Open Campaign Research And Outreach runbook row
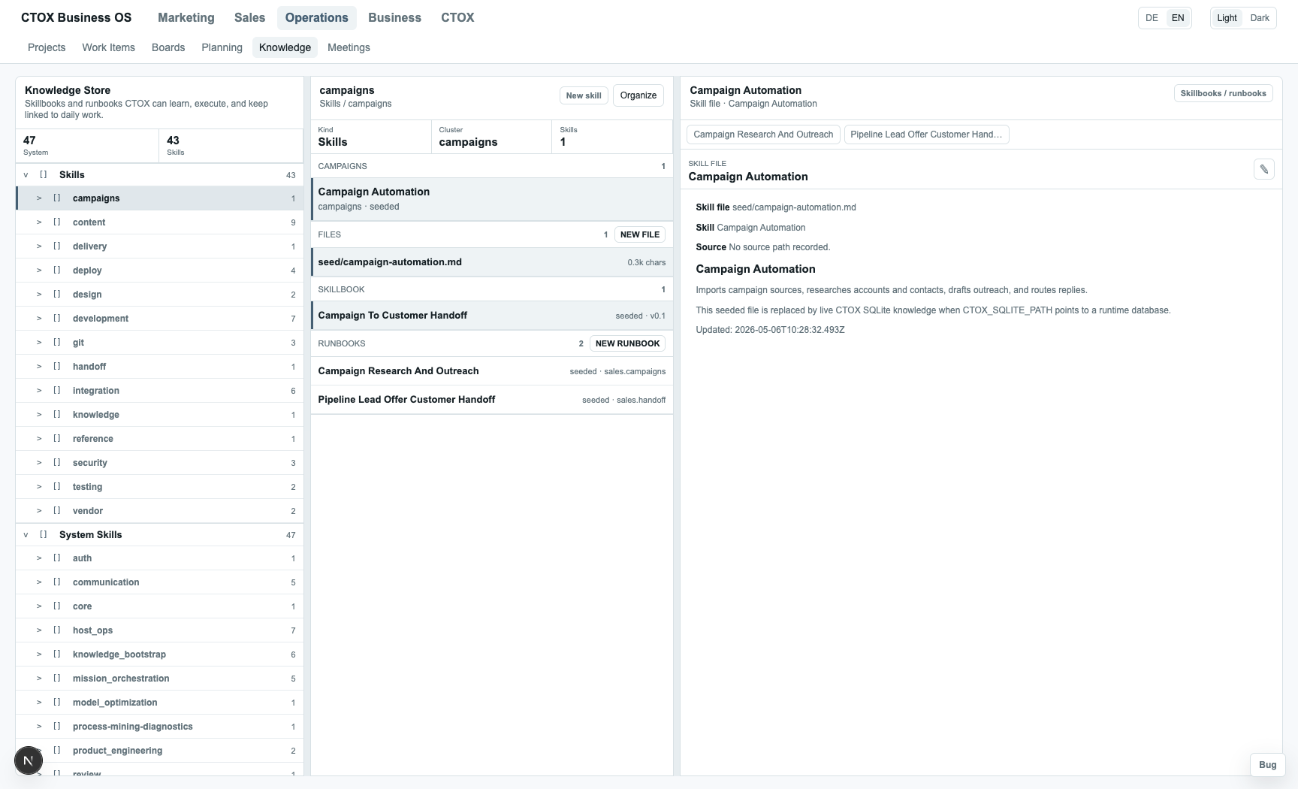Screen dimensions: 1298x789 (x=492, y=371)
